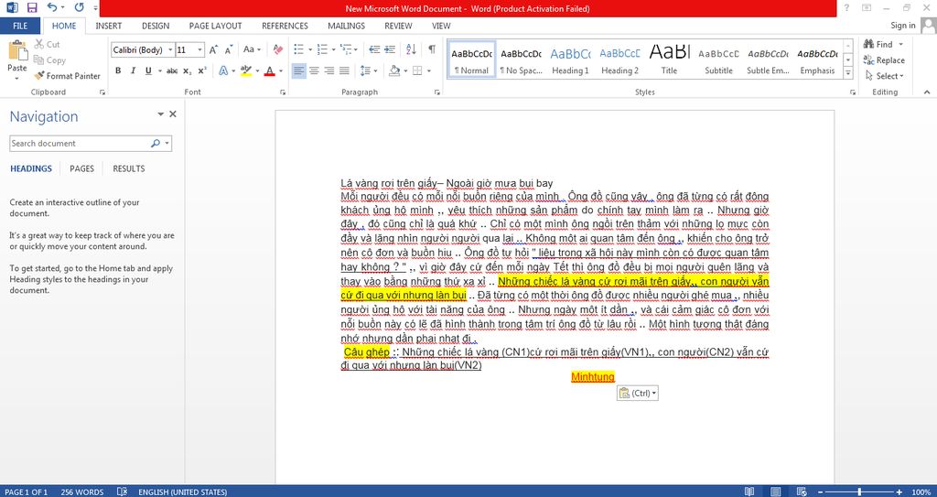
Task: Grow font size with the larger A icon
Action: tap(213, 50)
